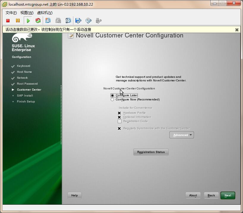Image resolution: width=243 pixels, height=213 pixels.
Task: Click the floppy drive connection icon
Action: (x=78, y=20)
